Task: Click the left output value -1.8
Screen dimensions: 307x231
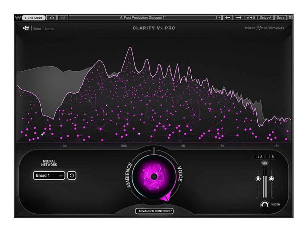Action: (259, 157)
